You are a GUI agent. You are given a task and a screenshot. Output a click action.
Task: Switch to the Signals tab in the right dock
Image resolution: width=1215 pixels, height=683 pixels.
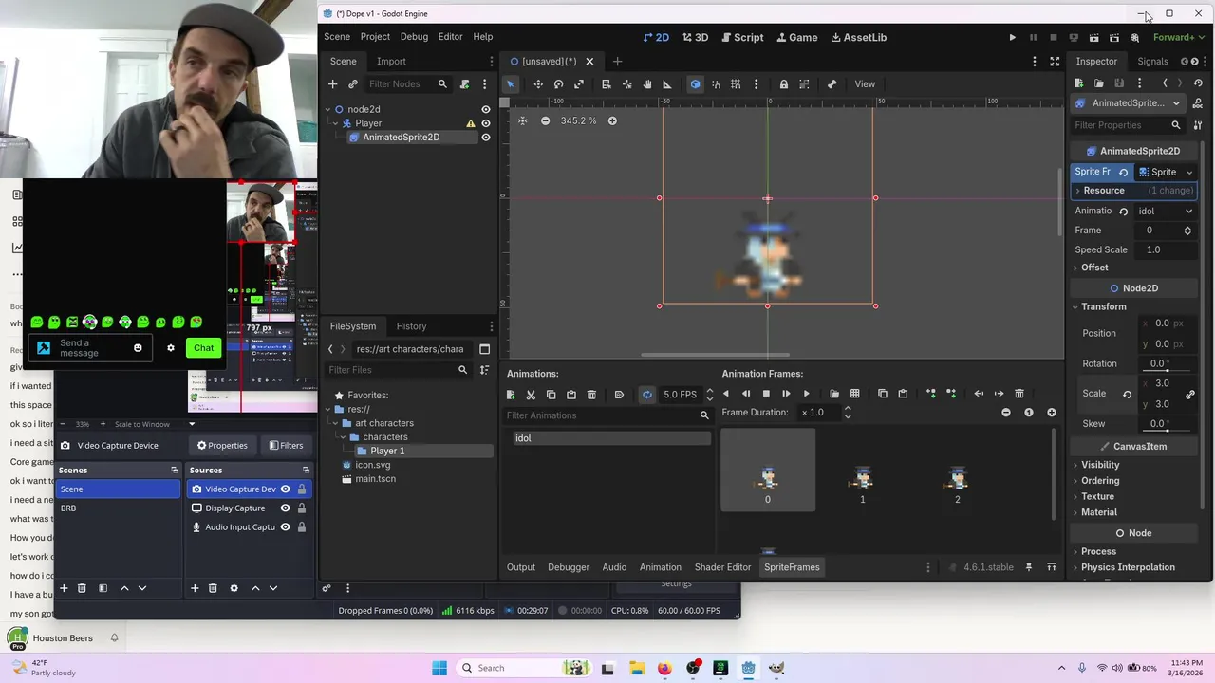1152,62
